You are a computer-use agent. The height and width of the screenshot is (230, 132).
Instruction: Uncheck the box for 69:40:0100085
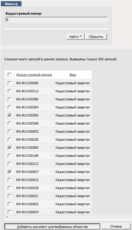point(10,148)
